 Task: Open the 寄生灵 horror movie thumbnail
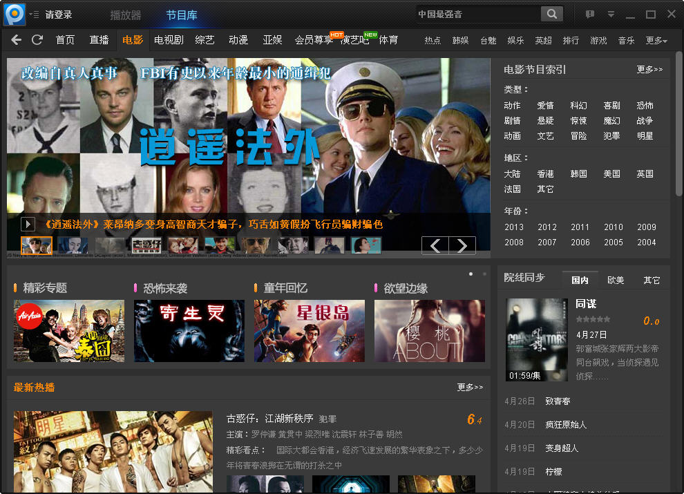pyautogui.click(x=189, y=331)
